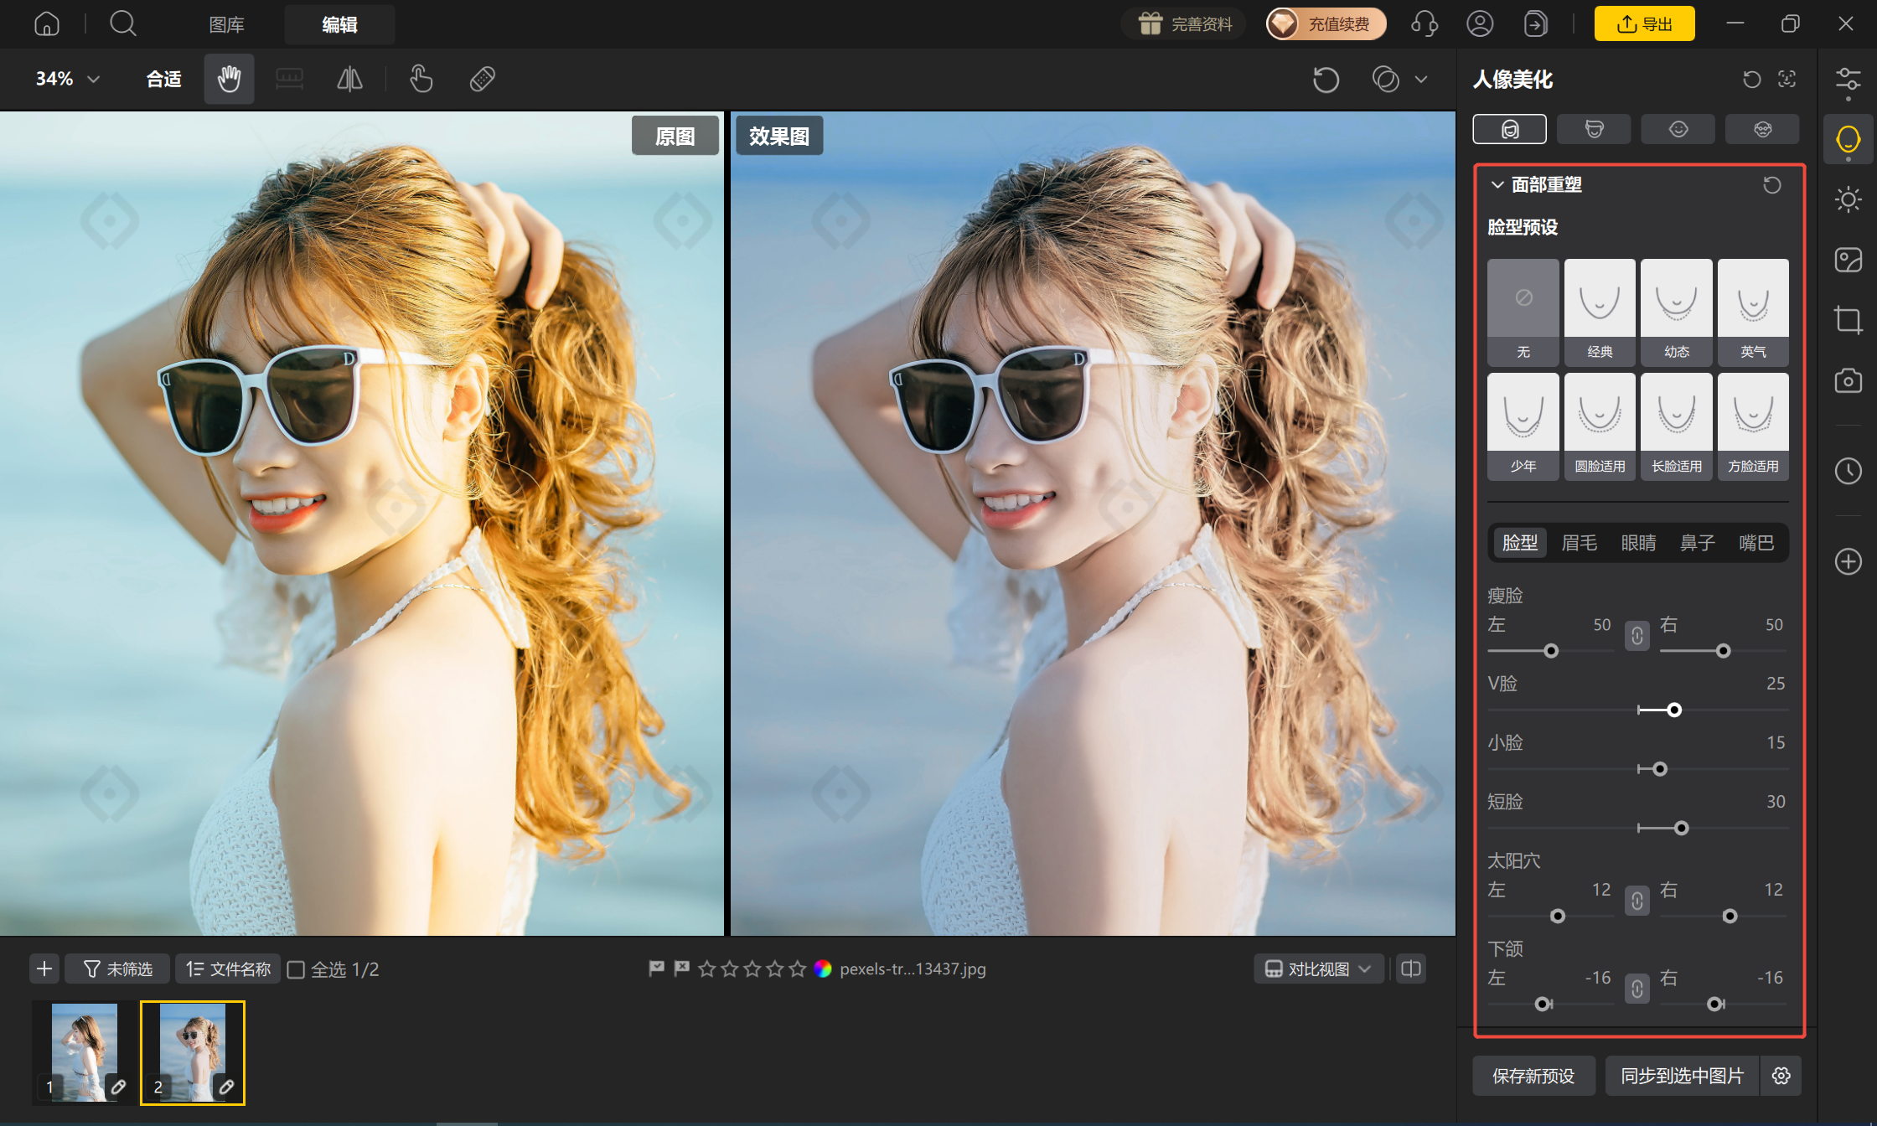Select the 鼻子 tab
This screenshot has height=1126, width=1877.
(1697, 543)
